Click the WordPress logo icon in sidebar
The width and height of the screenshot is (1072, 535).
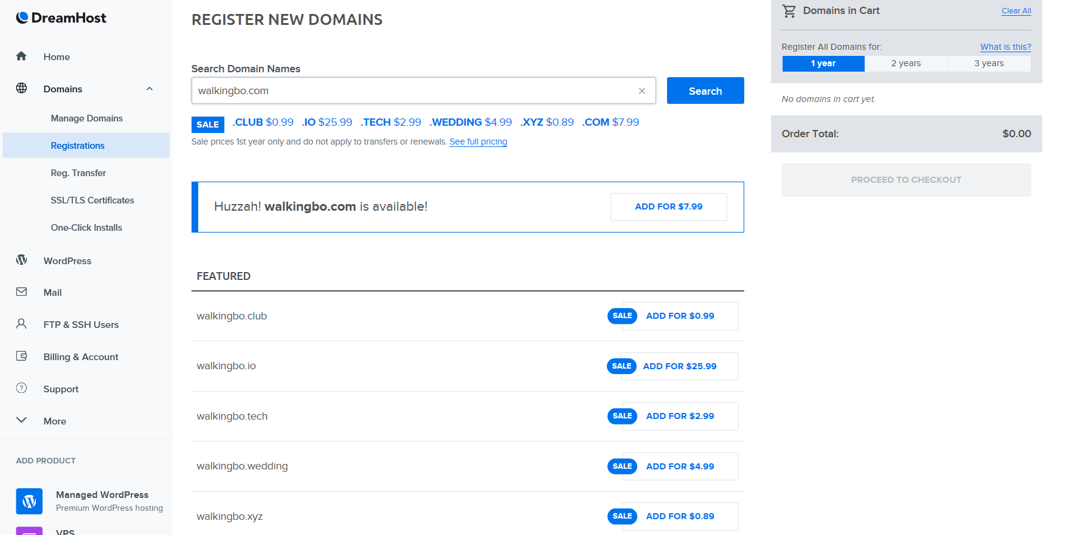(x=21, y=260)
